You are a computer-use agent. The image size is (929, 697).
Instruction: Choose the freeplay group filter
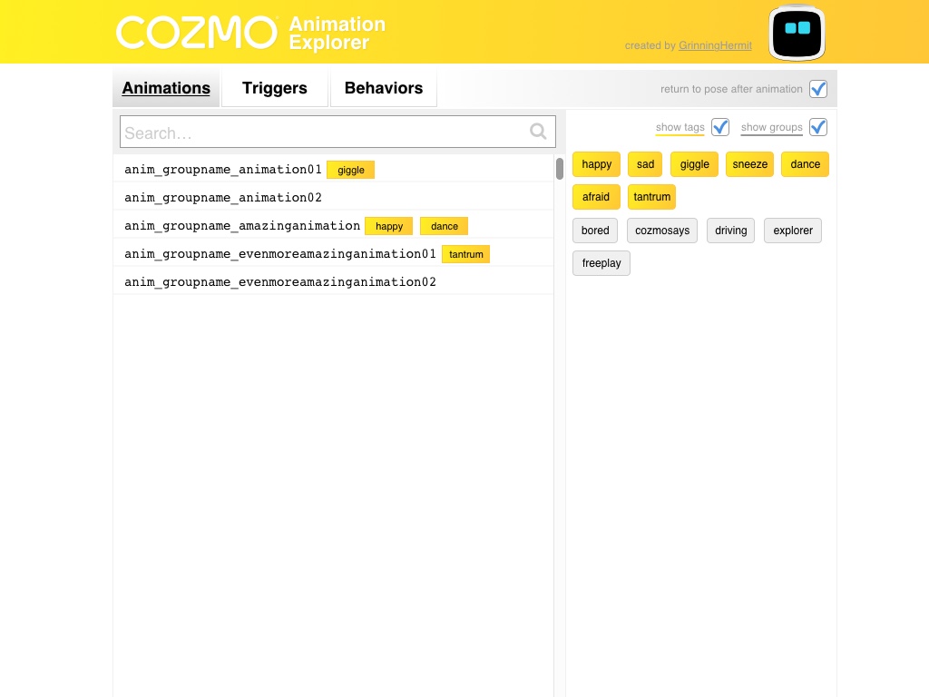601,263
